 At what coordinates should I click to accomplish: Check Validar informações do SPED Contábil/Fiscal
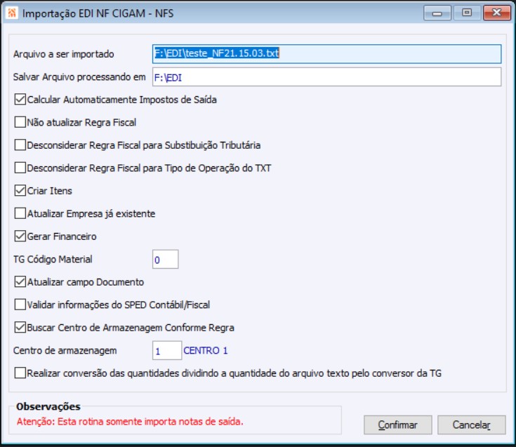20,305
